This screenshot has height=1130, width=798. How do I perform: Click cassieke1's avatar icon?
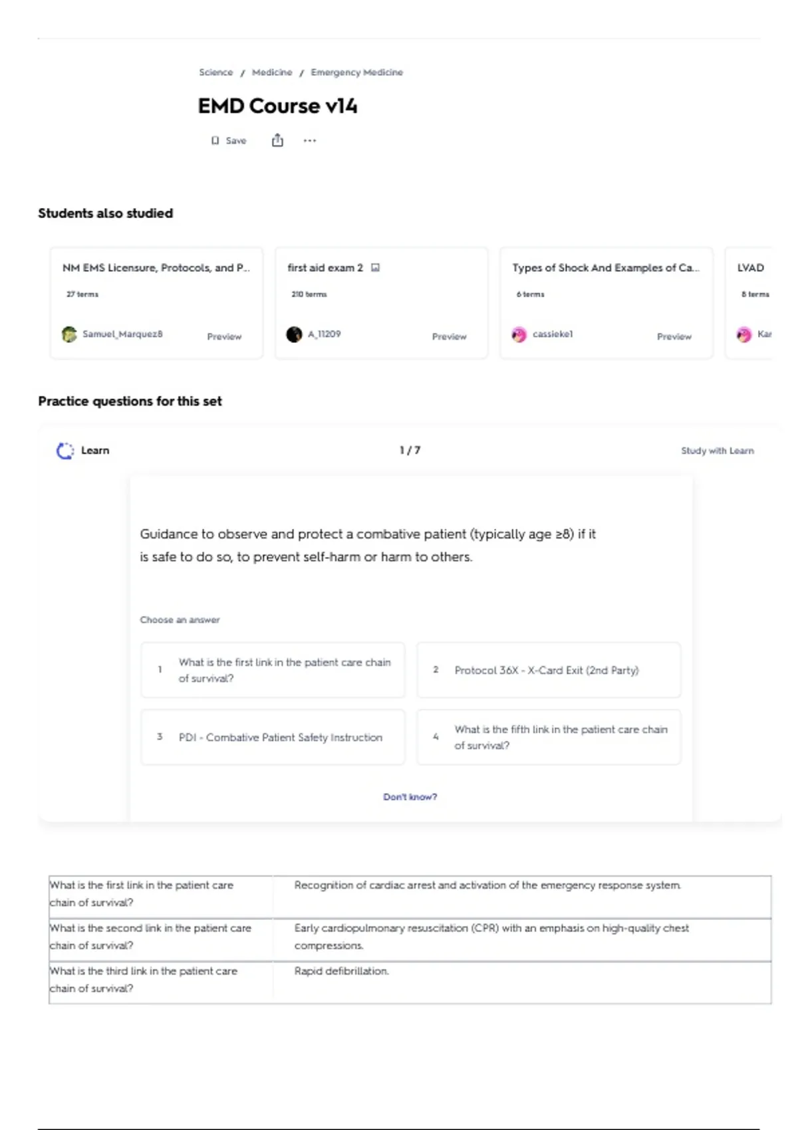[519, 334]
